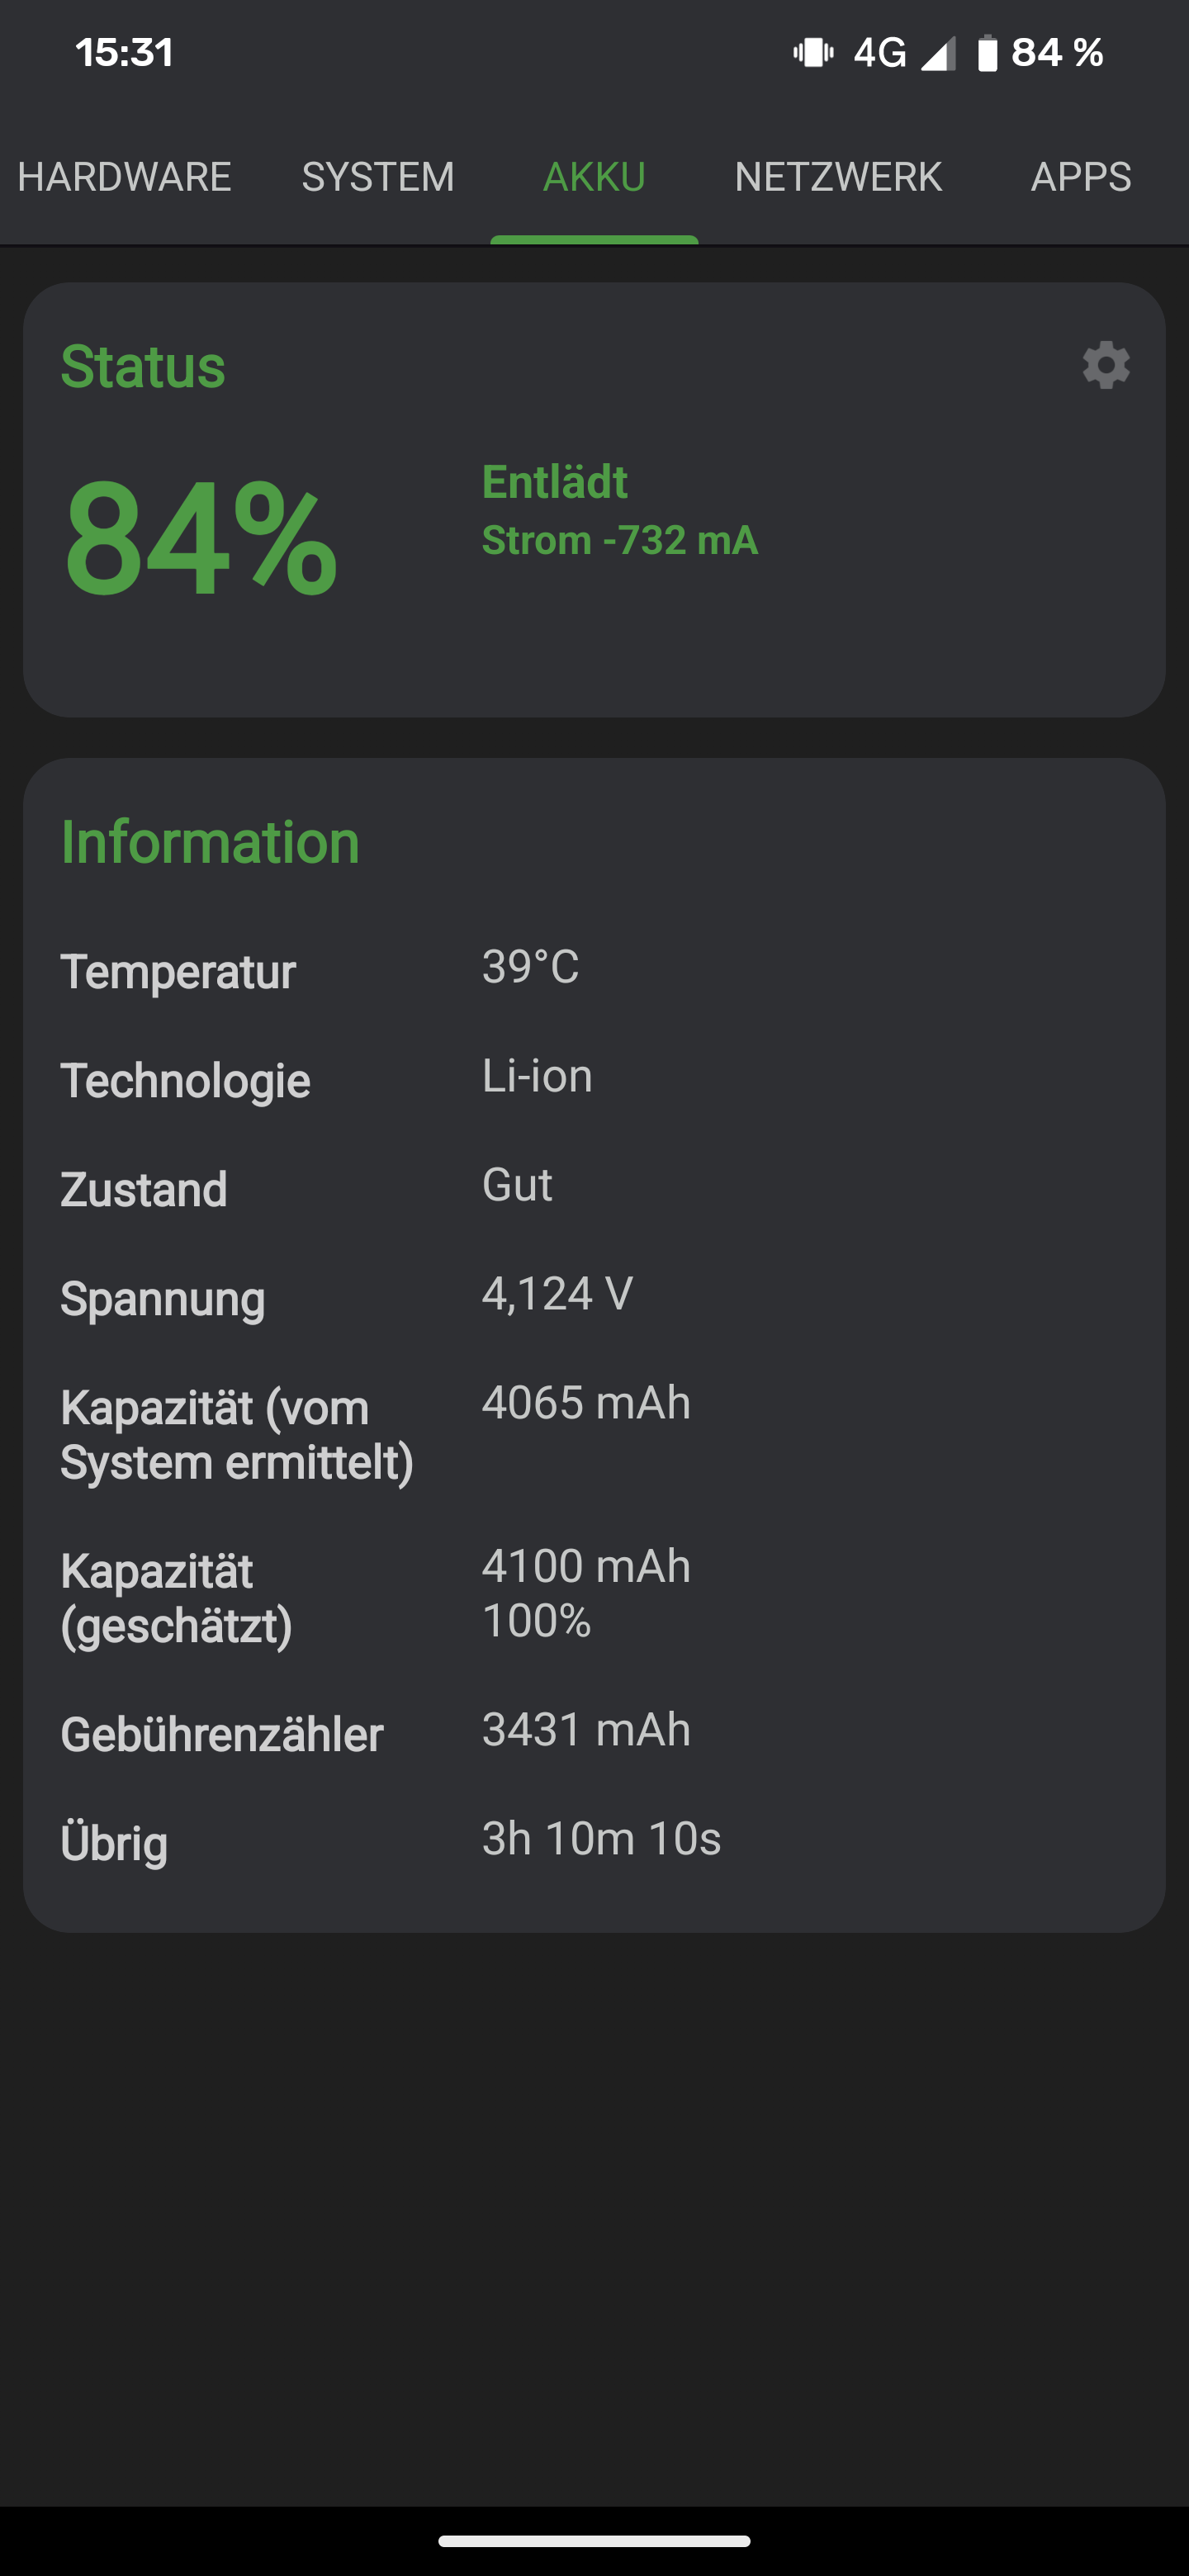Tap the status bar battery icon
The width and height of the screenshot is (1189, 2576).
tap(987, 53)
